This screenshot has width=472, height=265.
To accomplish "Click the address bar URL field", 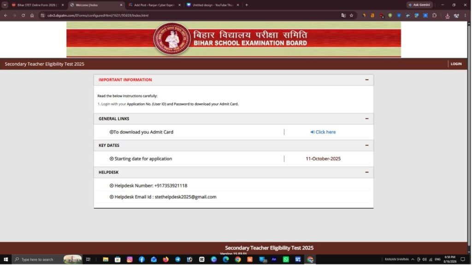I will coord(193,15).
